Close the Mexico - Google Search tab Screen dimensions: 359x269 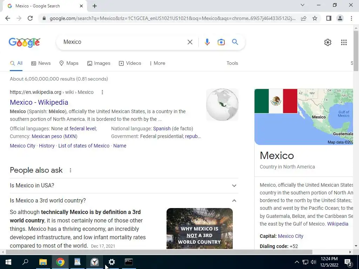click(x=81, y=6)
